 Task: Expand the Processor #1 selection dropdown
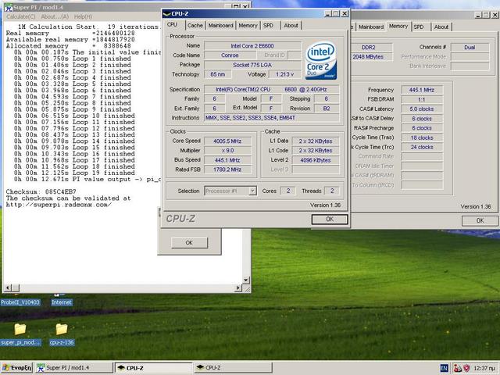252,191
